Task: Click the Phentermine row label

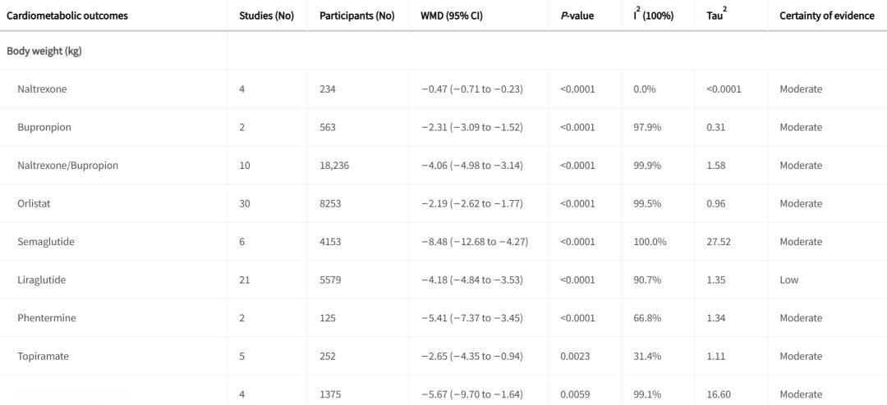Action: coord(46,318)
